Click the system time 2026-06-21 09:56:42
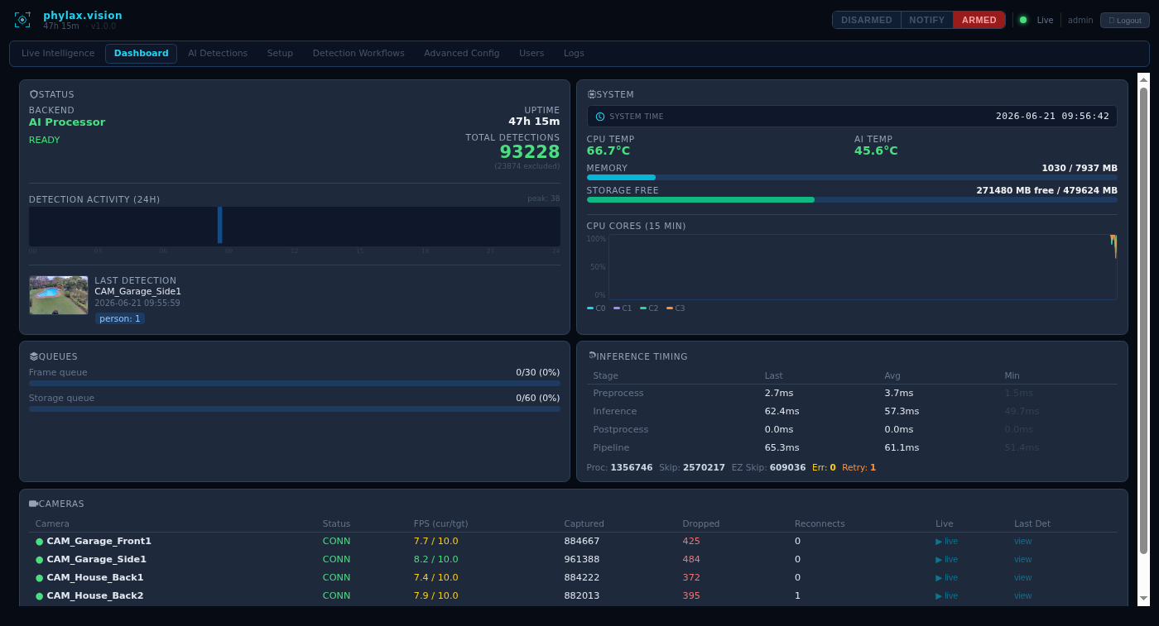 [x=1052, y=117]
